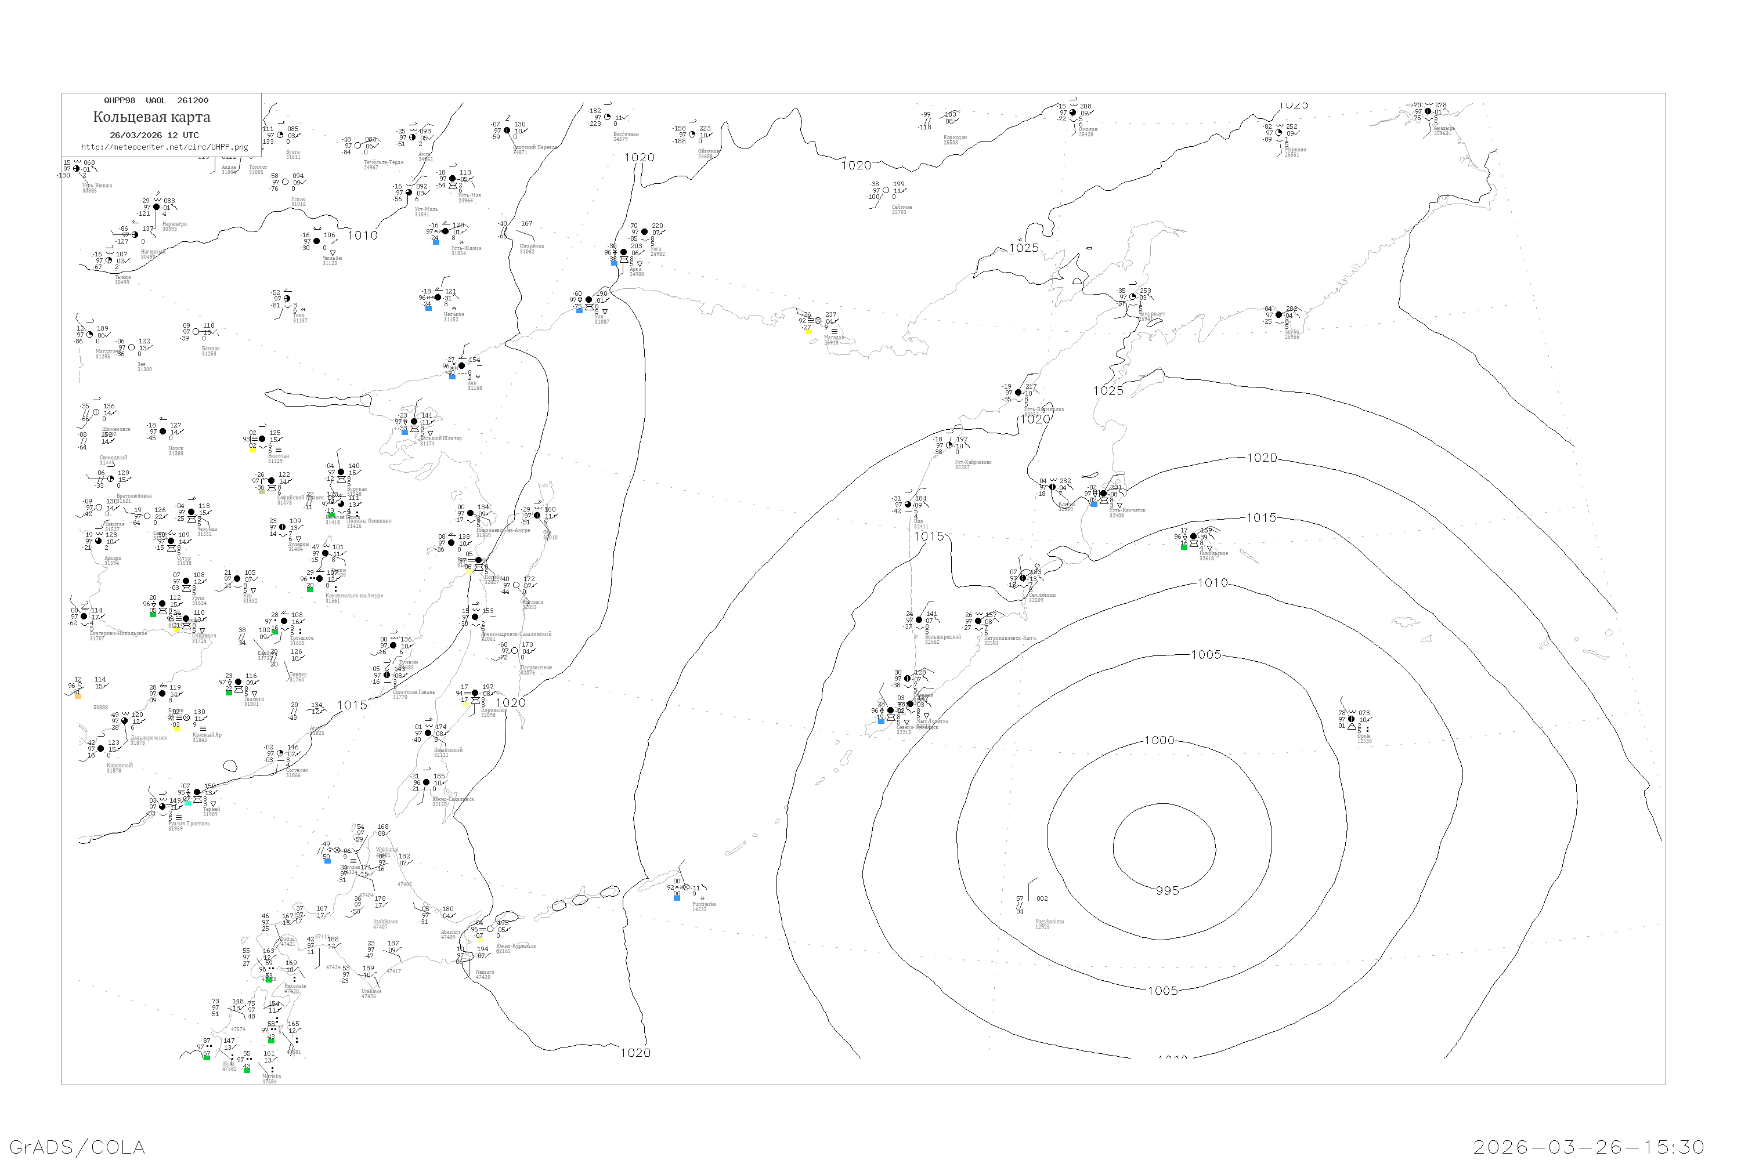Click the Чюльбю filled station circle

[317, 241]
